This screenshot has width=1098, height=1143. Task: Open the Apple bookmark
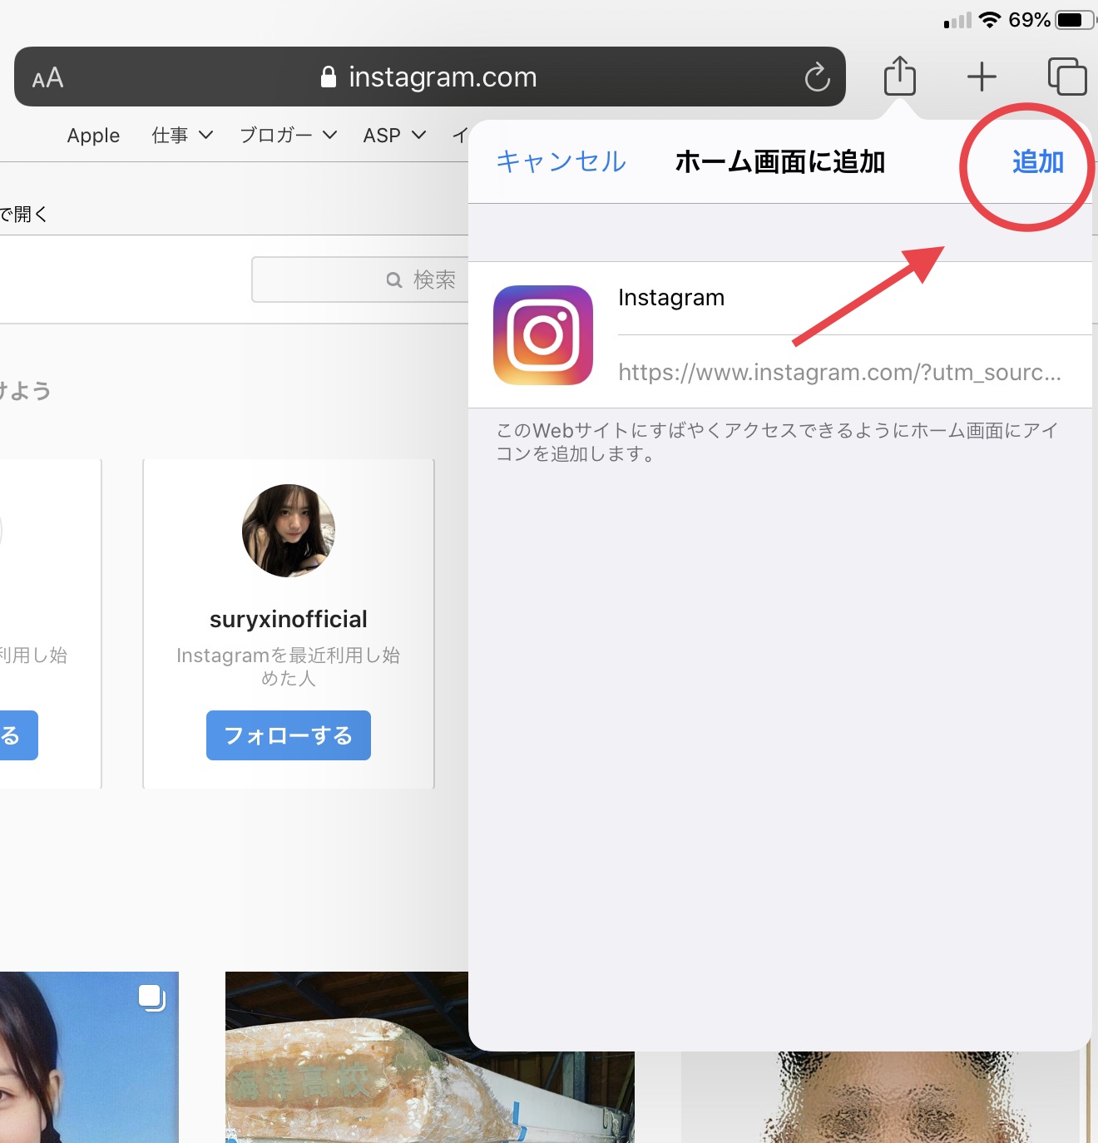coord(93,136)
